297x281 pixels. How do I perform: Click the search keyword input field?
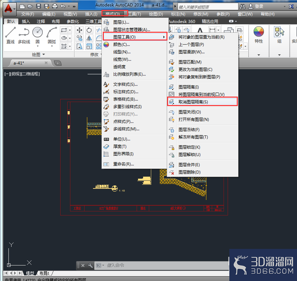click(x=208, y=7)
